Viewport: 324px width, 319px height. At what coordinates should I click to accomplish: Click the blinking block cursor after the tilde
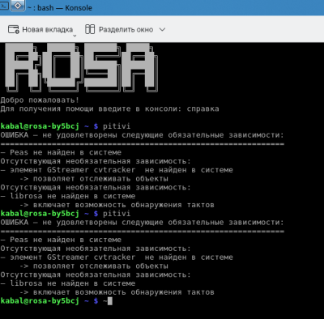tap(110, 301)
